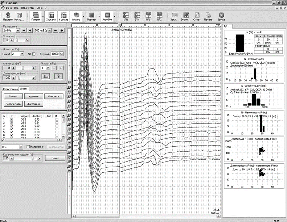Click the Панели toolbar icon

(36, 16)
